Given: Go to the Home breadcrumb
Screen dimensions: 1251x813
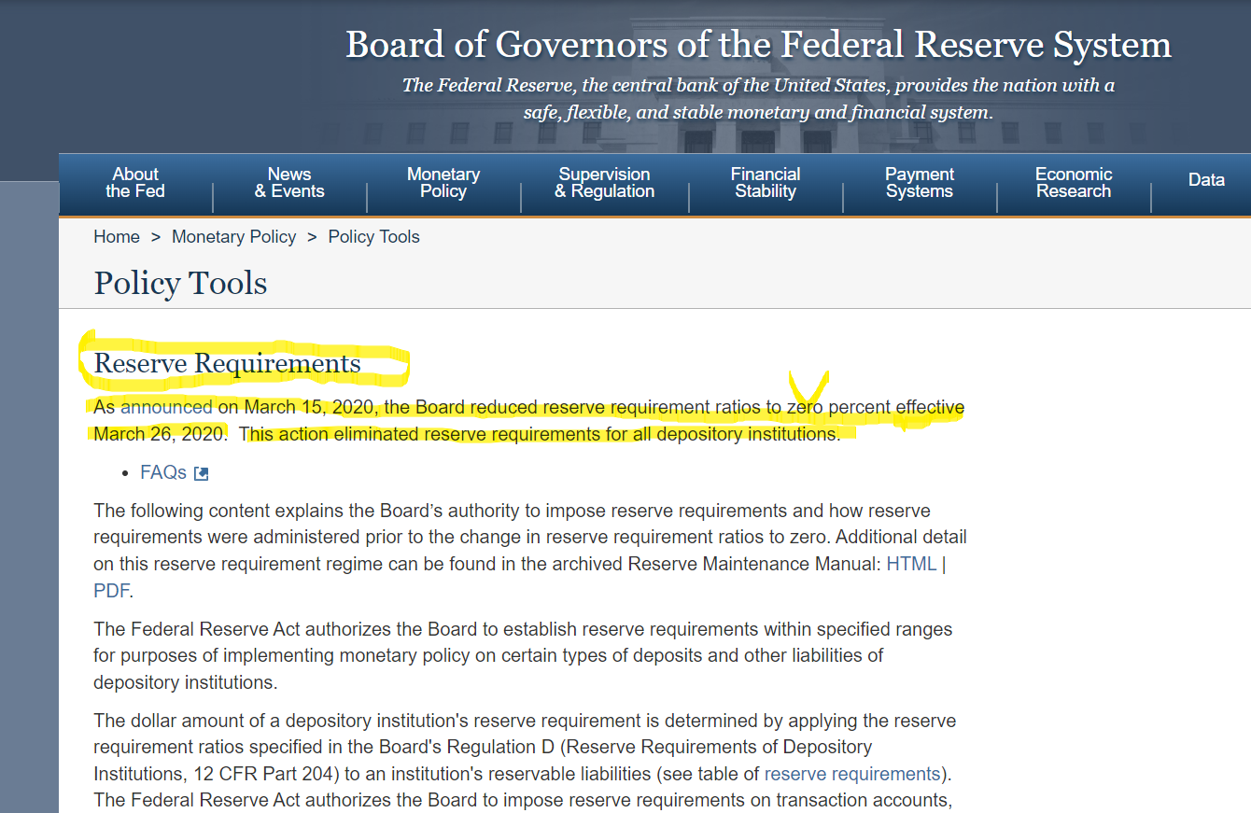Looking at the screenshot, I should 117,237.
